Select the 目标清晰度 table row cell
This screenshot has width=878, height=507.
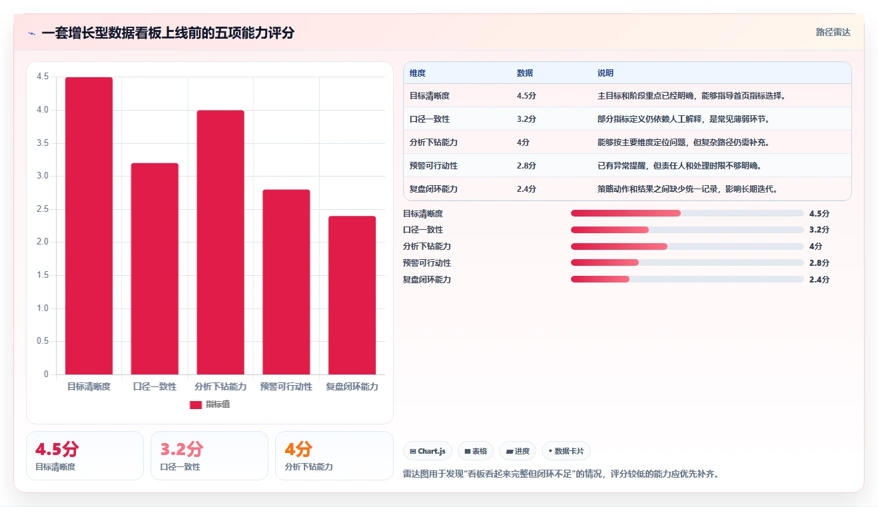point(430,96)
